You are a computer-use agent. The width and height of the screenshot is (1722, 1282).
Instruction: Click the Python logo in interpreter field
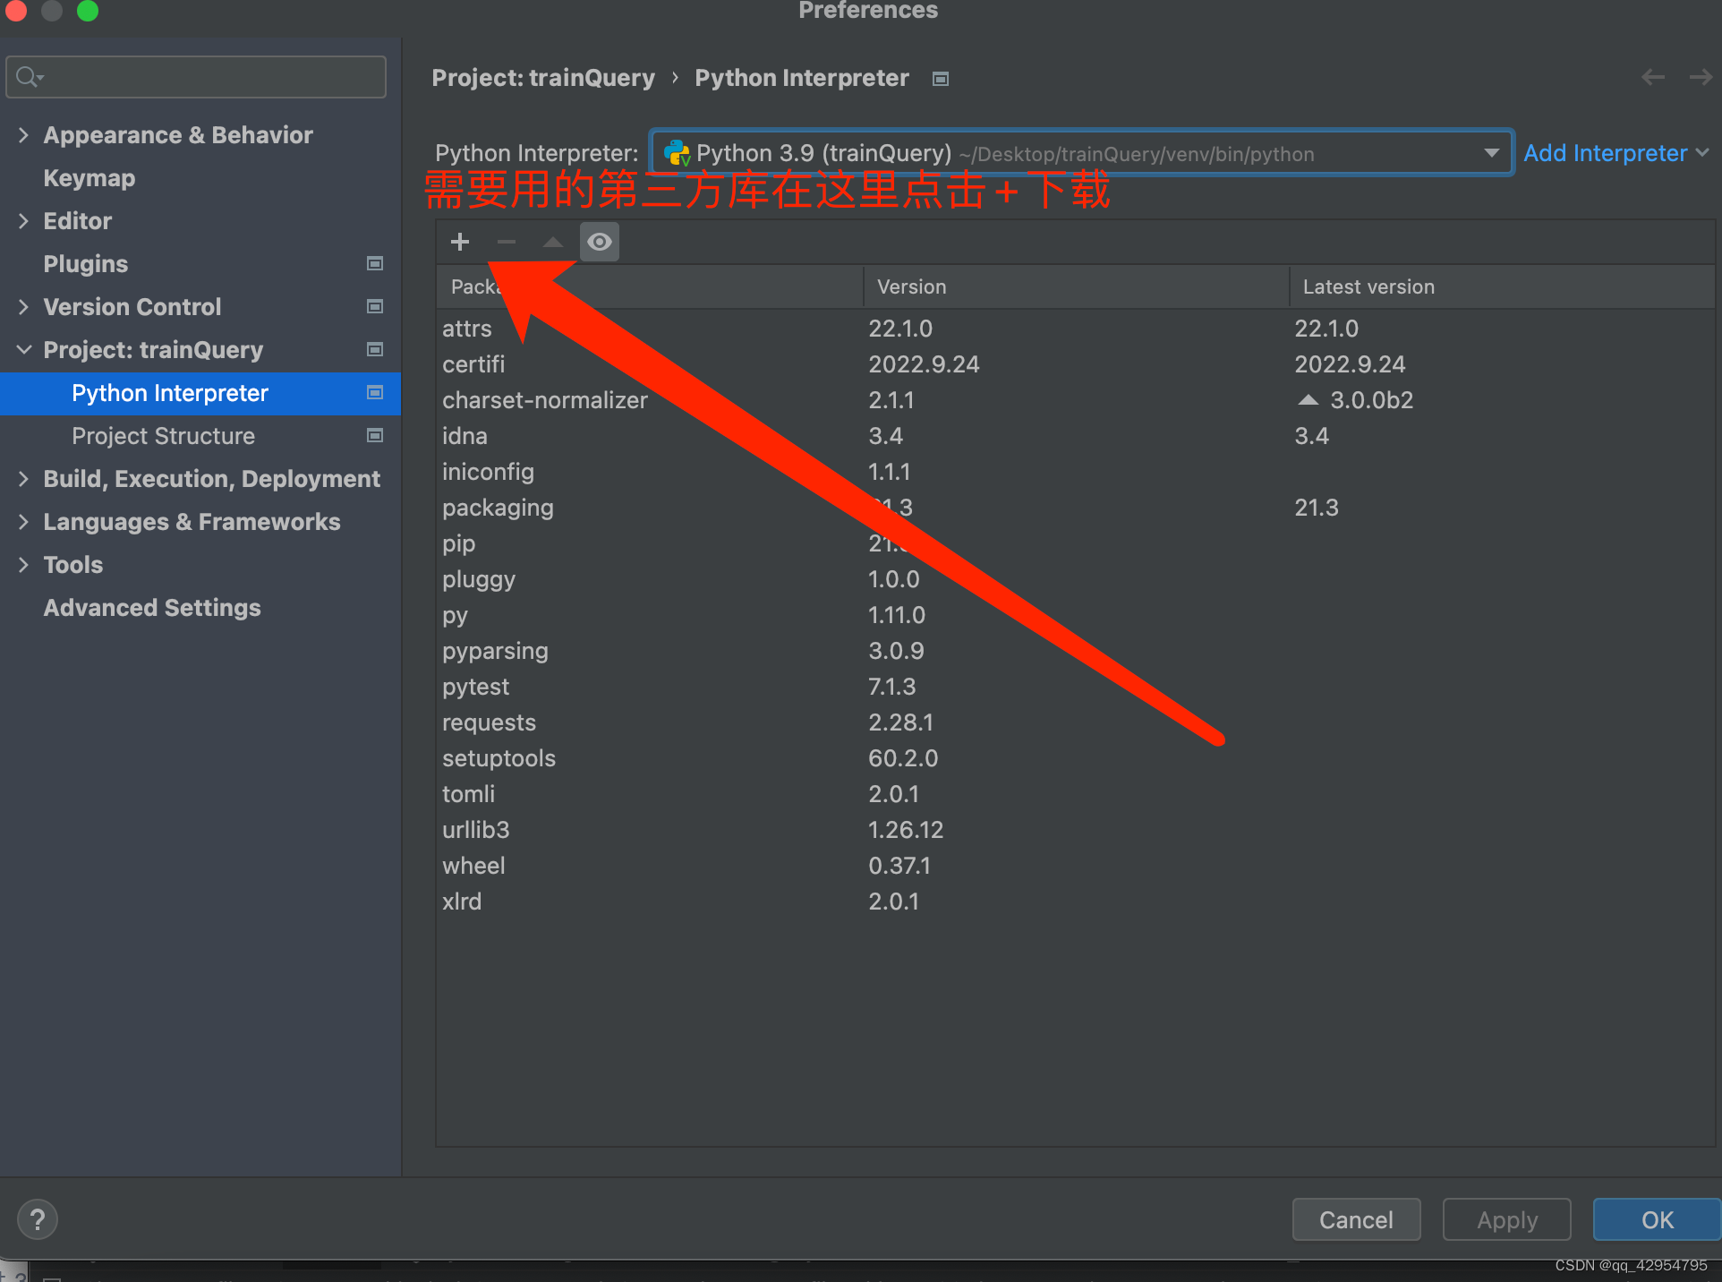click(x=677, y=153)
